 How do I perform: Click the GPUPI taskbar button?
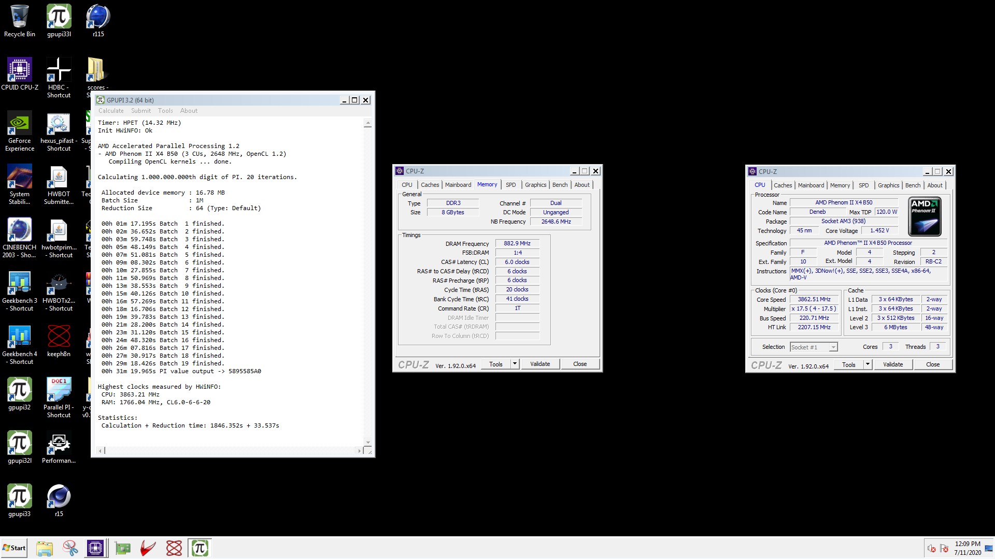(200, 548)
